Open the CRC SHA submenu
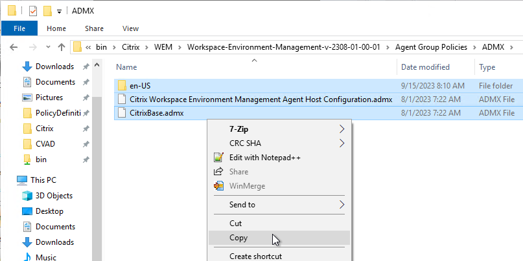The height and width of the screenshot is (261, 523). coord(279,143)
